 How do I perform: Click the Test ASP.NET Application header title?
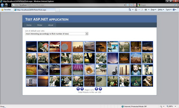[x=47, y=19]
